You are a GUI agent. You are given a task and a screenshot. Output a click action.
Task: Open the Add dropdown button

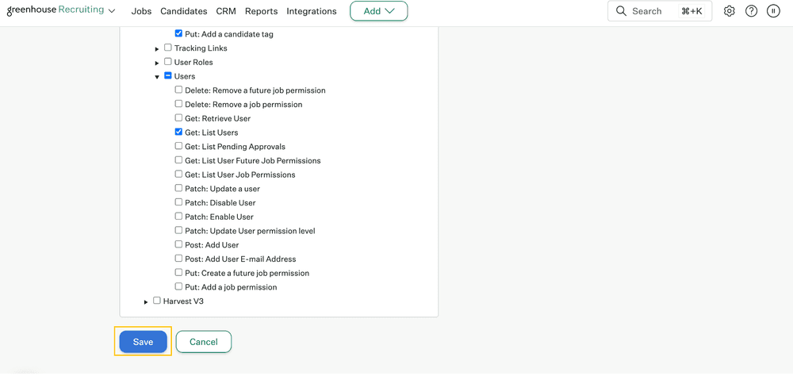coord(378,11)
